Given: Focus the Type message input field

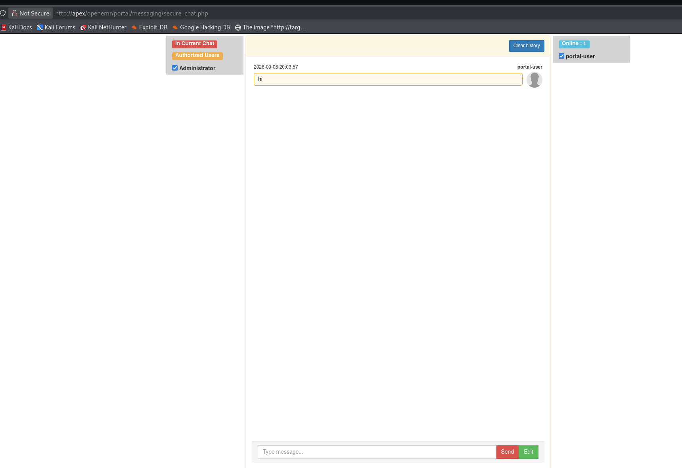Looking at the screenshot, I should point(377,452).
